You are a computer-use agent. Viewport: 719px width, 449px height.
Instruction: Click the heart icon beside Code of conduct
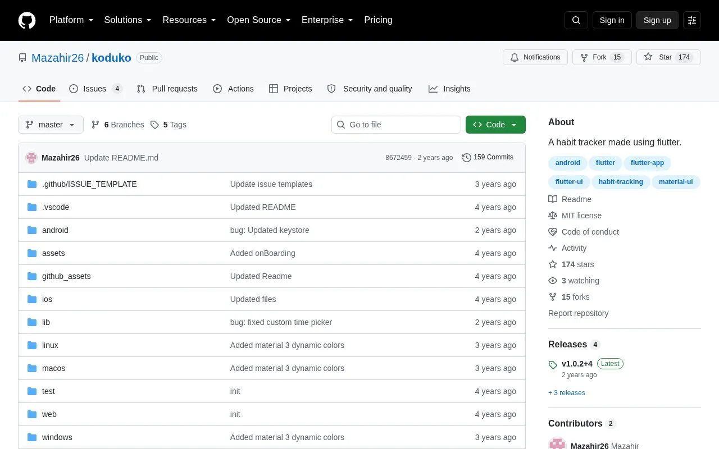tap(553, 232)
